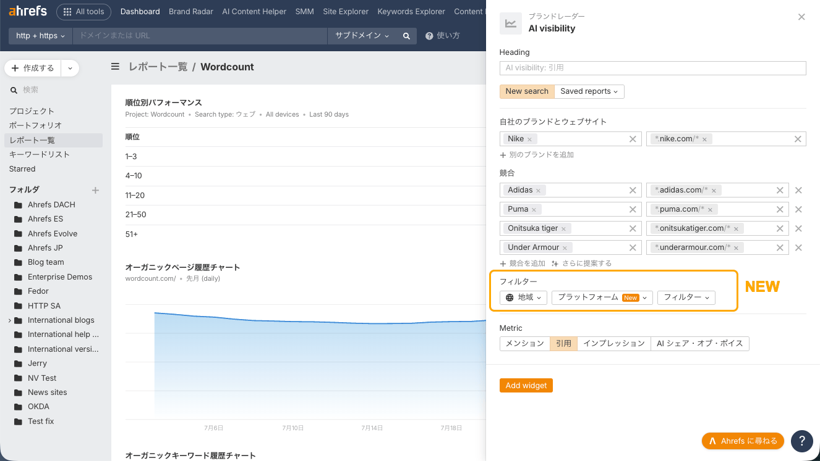The height and width of the screenshot is (461, 820).
Task: Open Keywords Explorer
Action: (411, 12)
